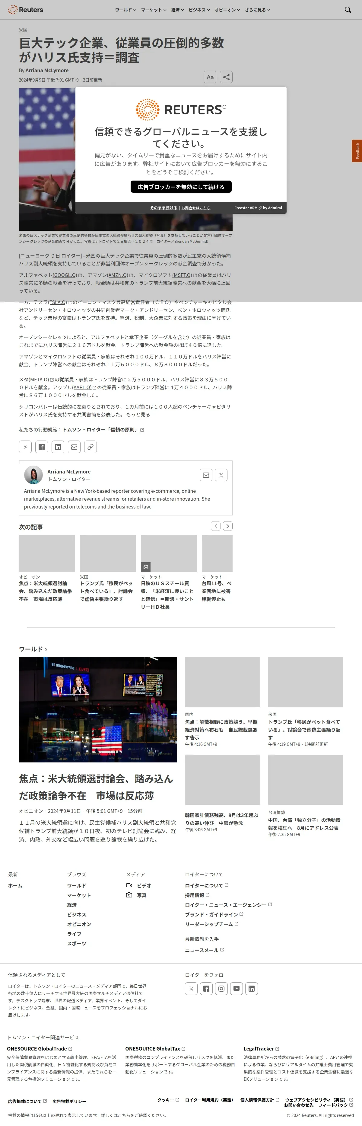Click そのまま続ける link in popup
The image size is (362, 1126).
click(164, 208)
